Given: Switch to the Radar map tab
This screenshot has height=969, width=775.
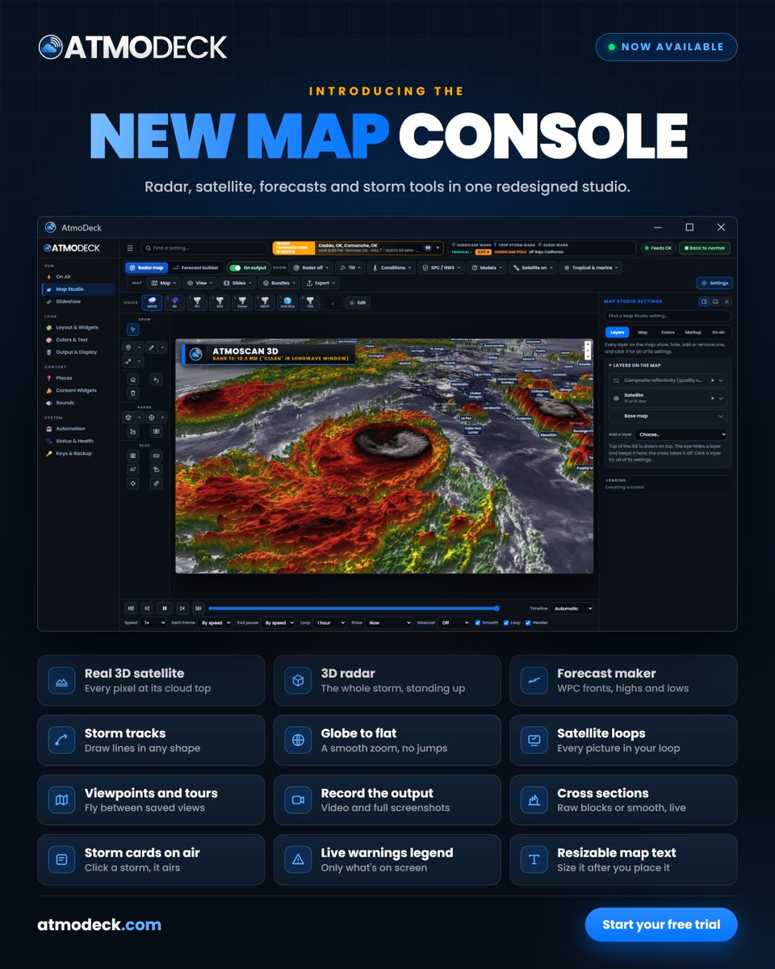Looking at the screenshot, I should point(146,267).
